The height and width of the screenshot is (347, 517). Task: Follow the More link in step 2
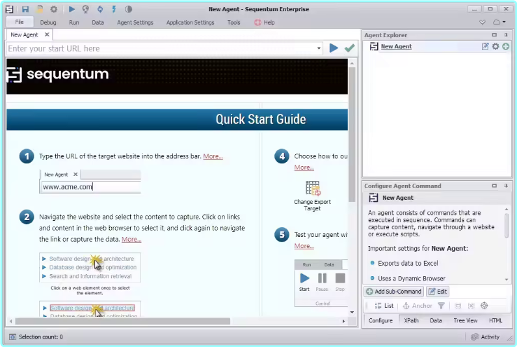pos(131,240)
